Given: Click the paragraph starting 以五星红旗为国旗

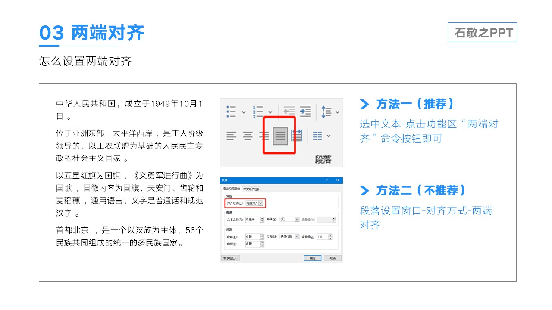Looking at the screenshot, I should [129, 194].
